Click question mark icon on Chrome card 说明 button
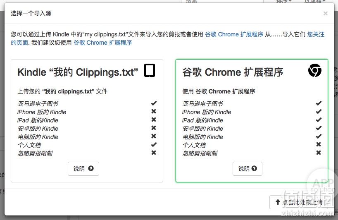This screenshot has width=338, height=220. (254, 168)
